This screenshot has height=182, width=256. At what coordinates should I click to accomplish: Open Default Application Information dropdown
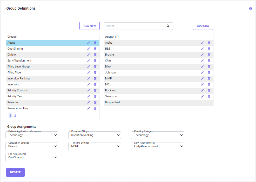click(32, 135)
